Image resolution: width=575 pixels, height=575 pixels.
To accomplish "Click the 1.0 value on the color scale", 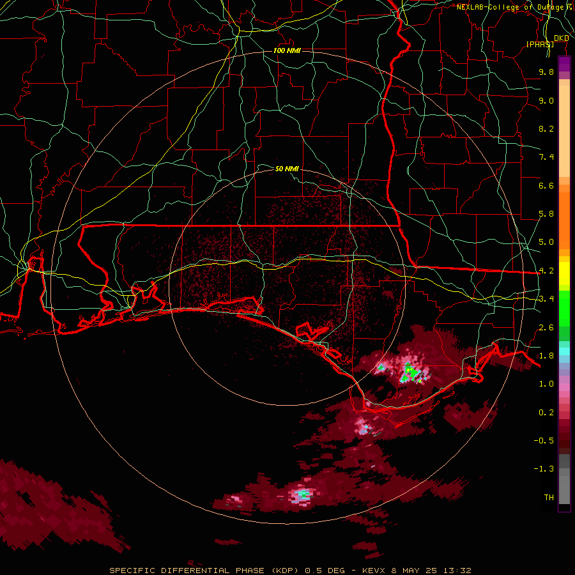I will pos(546,384).
